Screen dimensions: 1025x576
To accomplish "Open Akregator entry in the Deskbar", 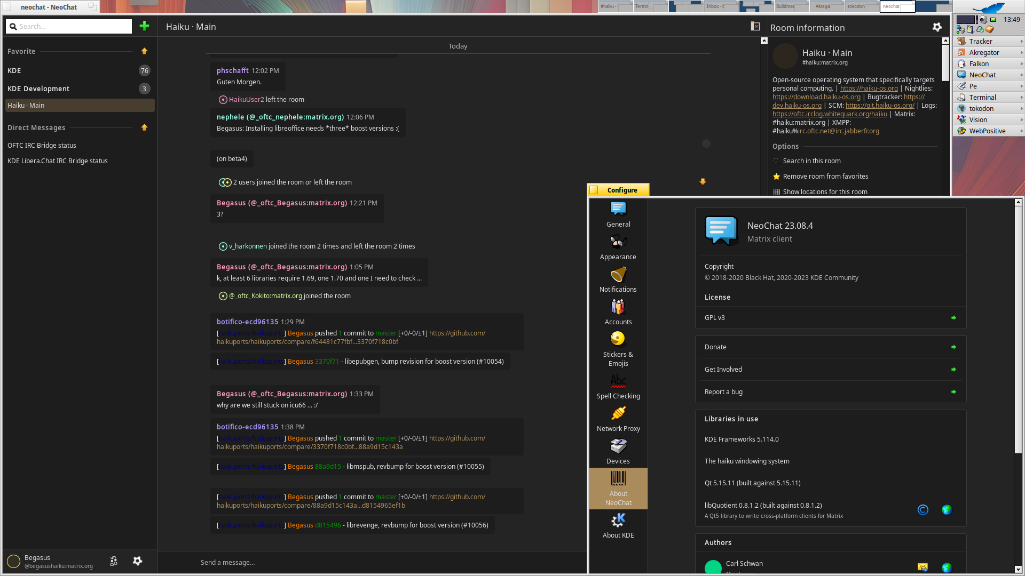I will (988, 53).
